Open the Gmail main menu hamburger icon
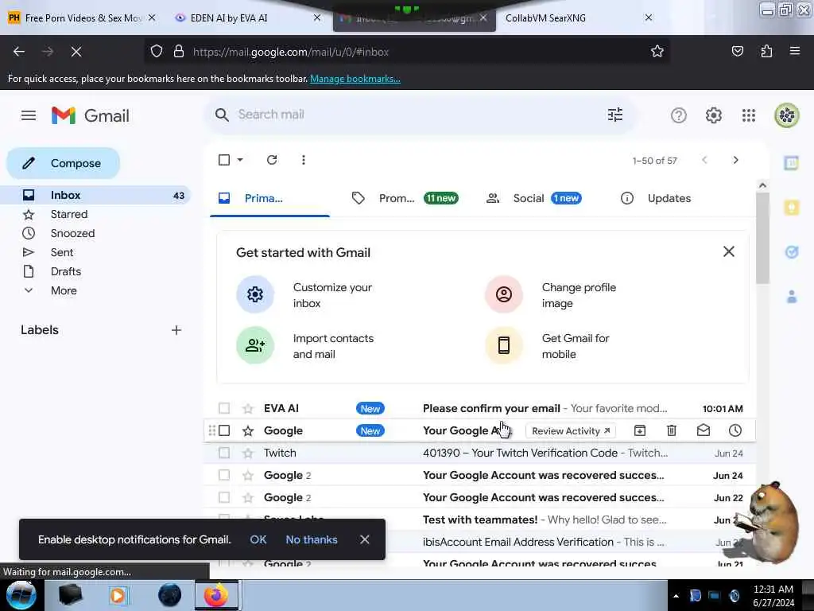 29,115
